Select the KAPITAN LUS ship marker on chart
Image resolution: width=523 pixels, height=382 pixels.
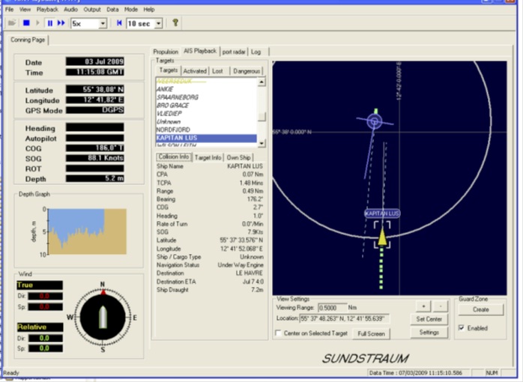(382, 236)
